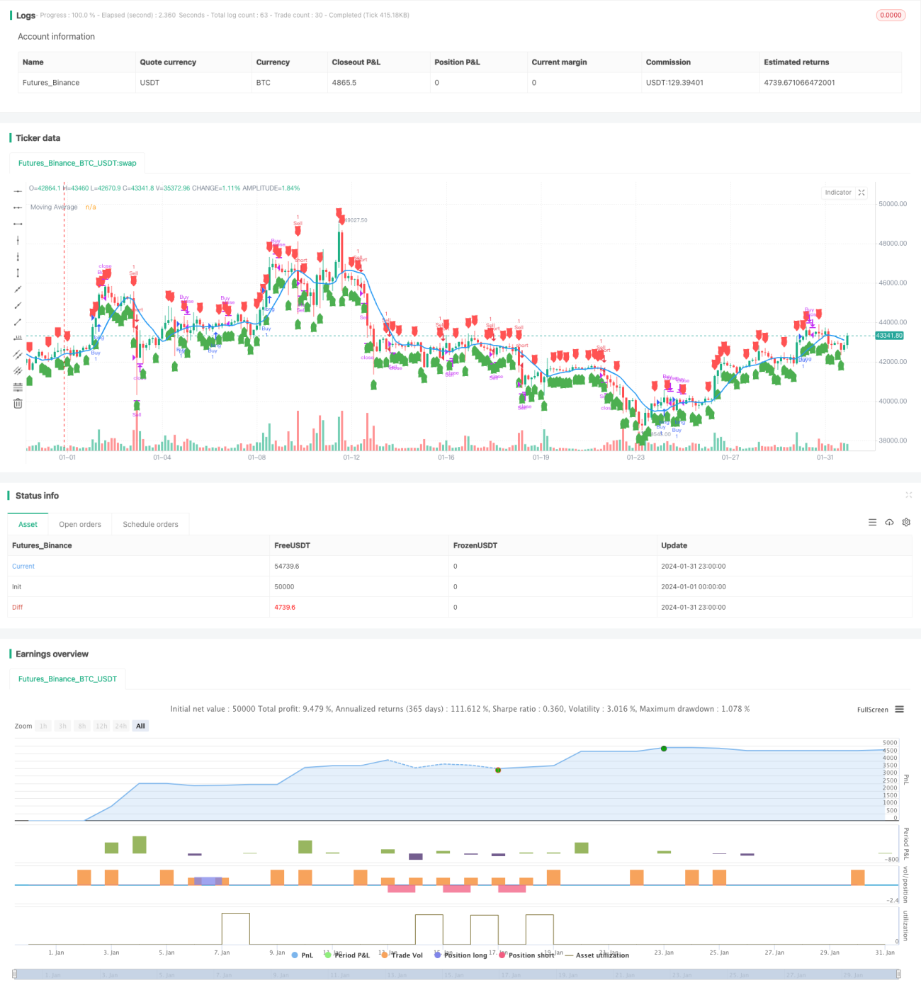Click the FullScreen button on earnings chart
The height and width of the screenshot is (995, 921).
[x=872, y=710]
